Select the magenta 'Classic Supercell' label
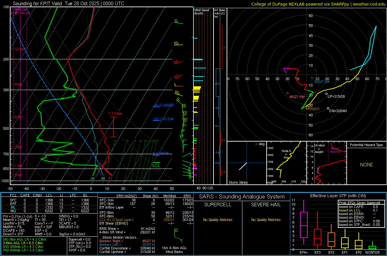This screenshot has height=256, width=387. [335, 150]
